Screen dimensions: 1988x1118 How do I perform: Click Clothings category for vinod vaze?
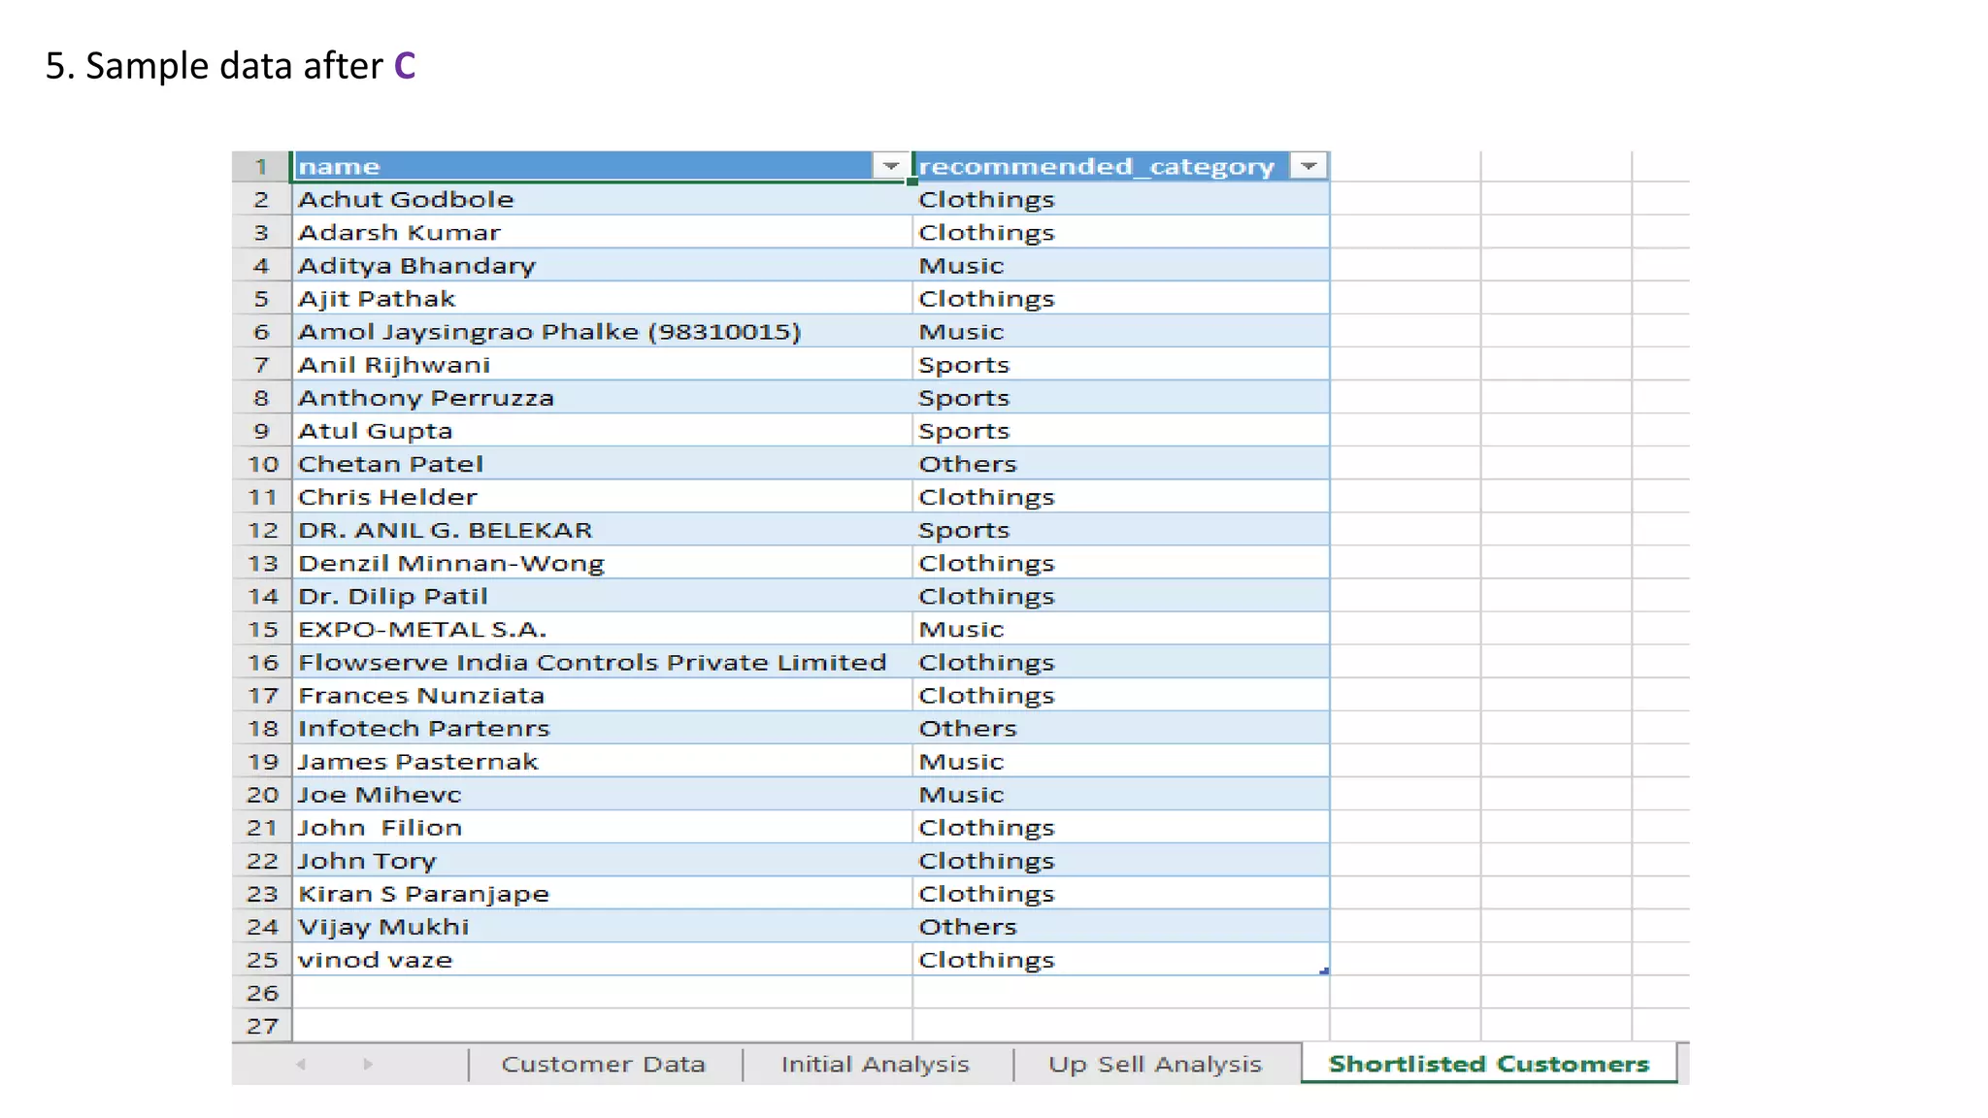click(x=1120, y=960)
